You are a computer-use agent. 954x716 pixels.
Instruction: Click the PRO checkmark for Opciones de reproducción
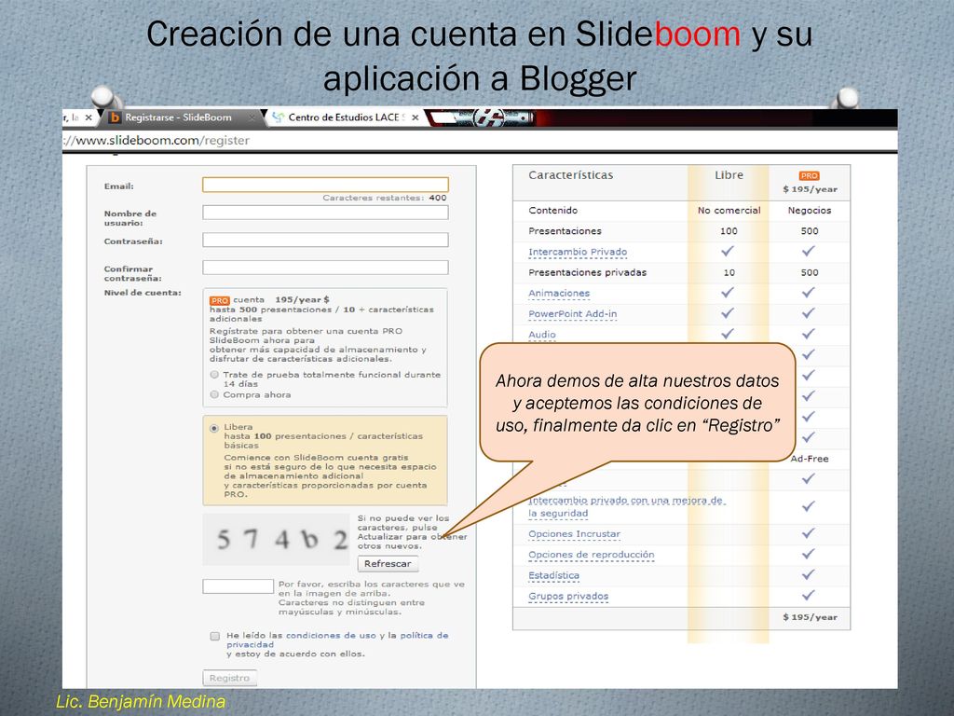(808, 554)
